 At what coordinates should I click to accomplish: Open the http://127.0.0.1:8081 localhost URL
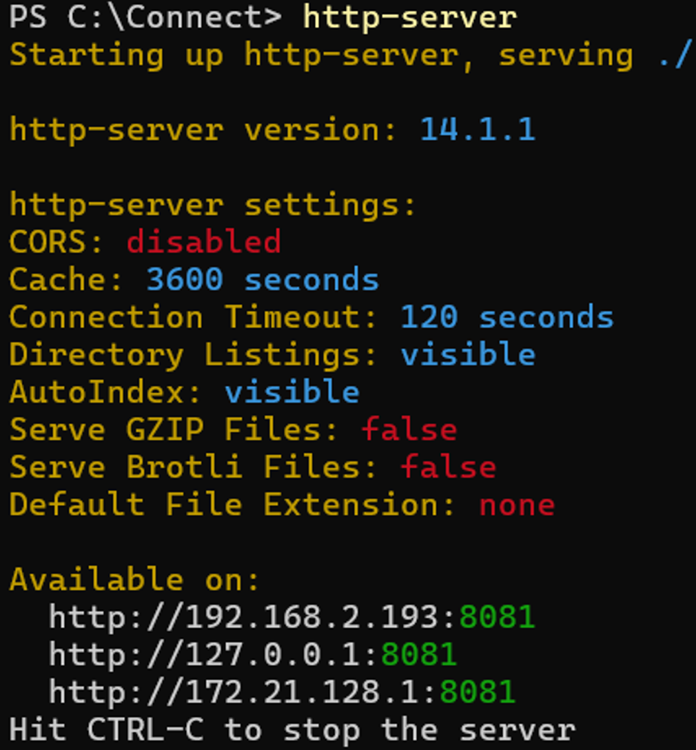(253, 655)
